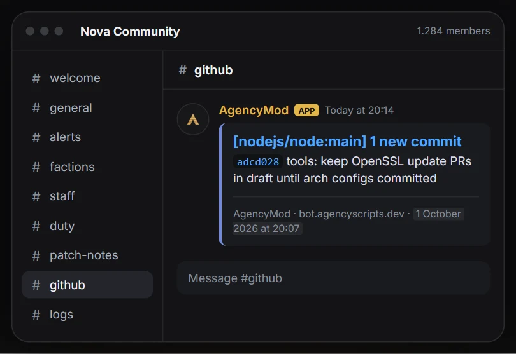
Task: Focus the Message #github input field
Action: pos(333,278)
